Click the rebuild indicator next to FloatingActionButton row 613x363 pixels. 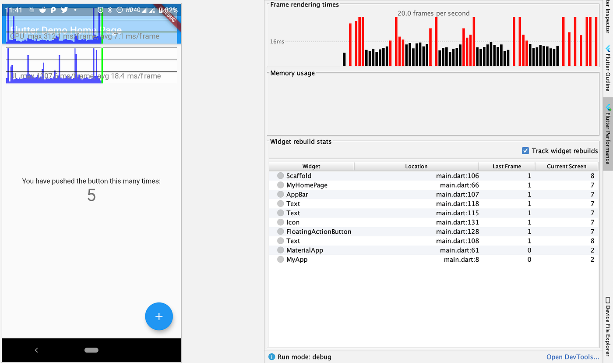[x=280, y=231]
